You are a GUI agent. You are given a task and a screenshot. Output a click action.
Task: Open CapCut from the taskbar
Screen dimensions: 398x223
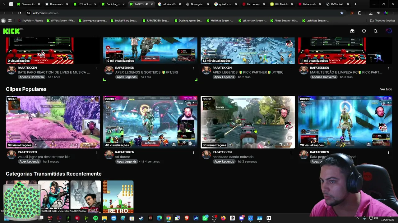click(x=269, y=218)
